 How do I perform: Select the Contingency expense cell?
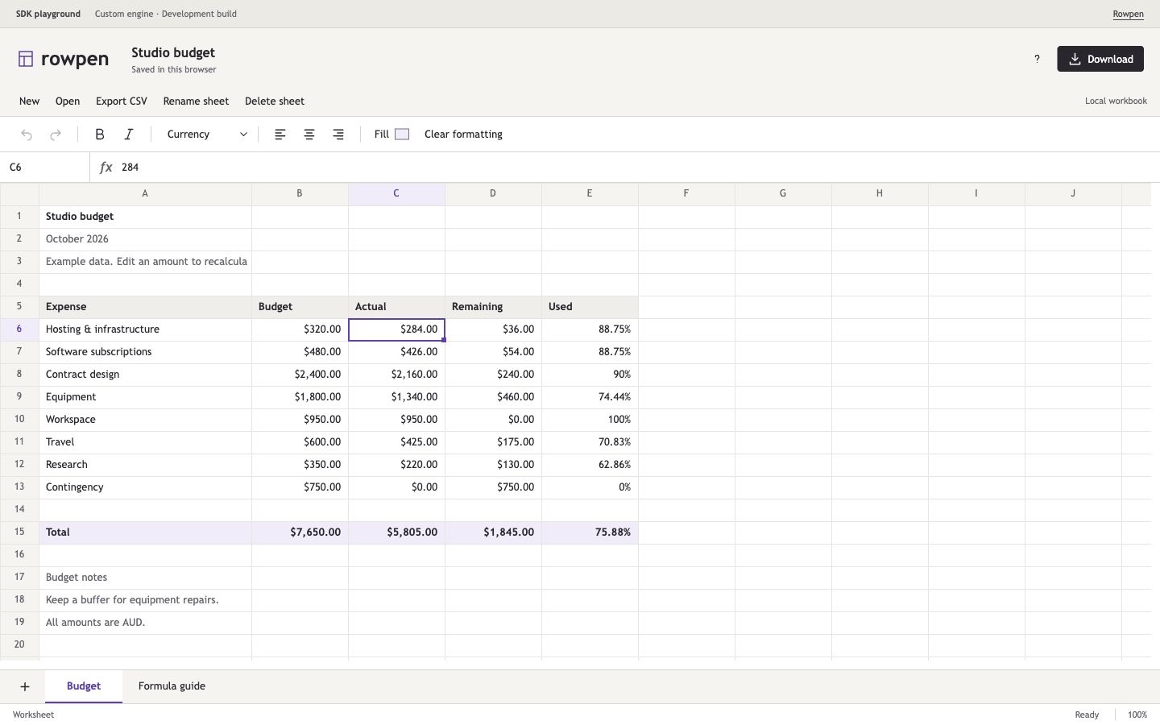[145, 487]
